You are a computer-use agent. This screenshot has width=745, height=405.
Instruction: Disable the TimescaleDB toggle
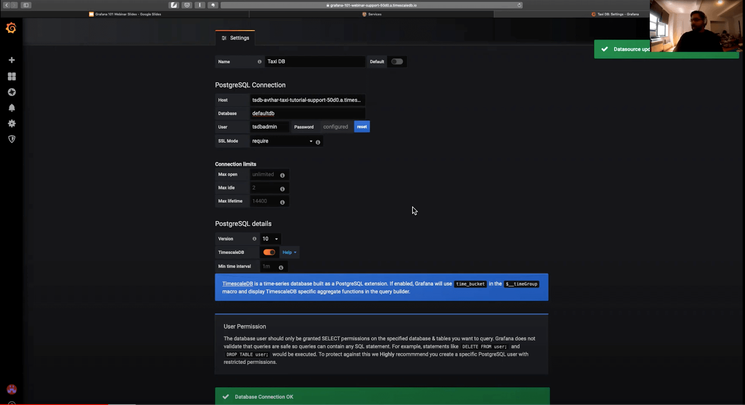(x=269, y=252)
